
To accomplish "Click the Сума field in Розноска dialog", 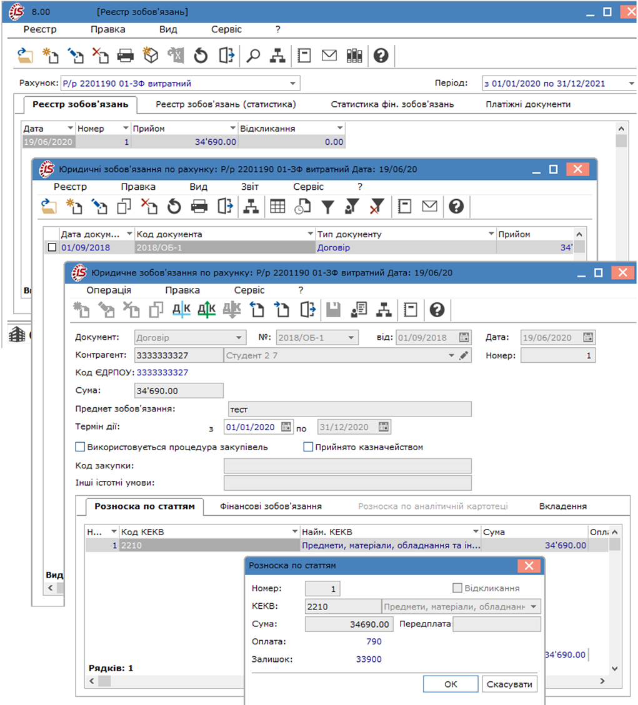I will [349, 624].
